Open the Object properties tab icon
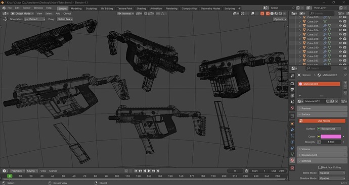Screen dimensions: 349x185 coord(292,124)
